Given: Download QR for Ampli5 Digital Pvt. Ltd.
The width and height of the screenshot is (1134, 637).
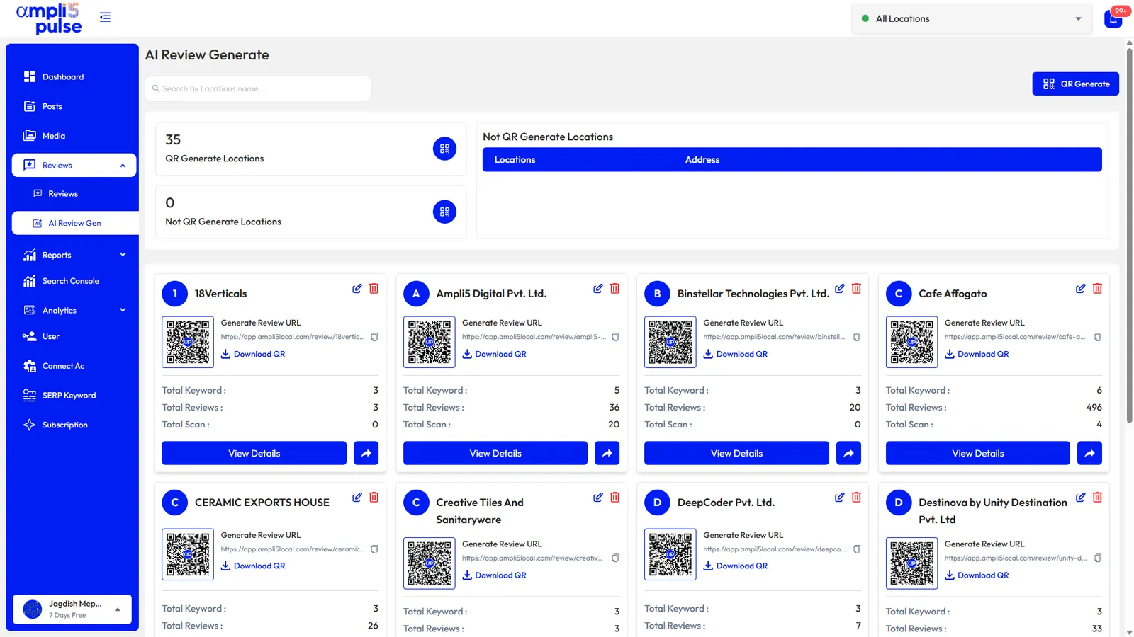Looking at the screenshot, I should (494, 354).
